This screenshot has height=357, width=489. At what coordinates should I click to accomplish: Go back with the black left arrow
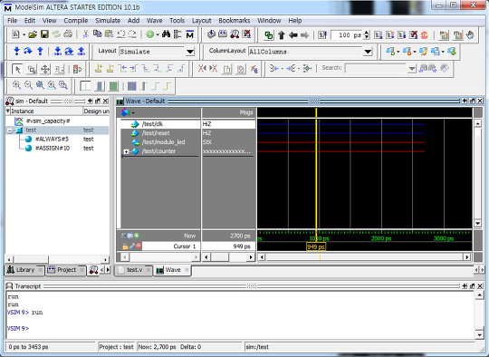tap(292, 35)
